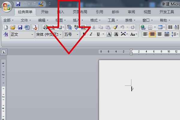Open Customize Quick Access Toolbar dropdown
The width and height of the screenshot is (180, 120).
[49, 4]
